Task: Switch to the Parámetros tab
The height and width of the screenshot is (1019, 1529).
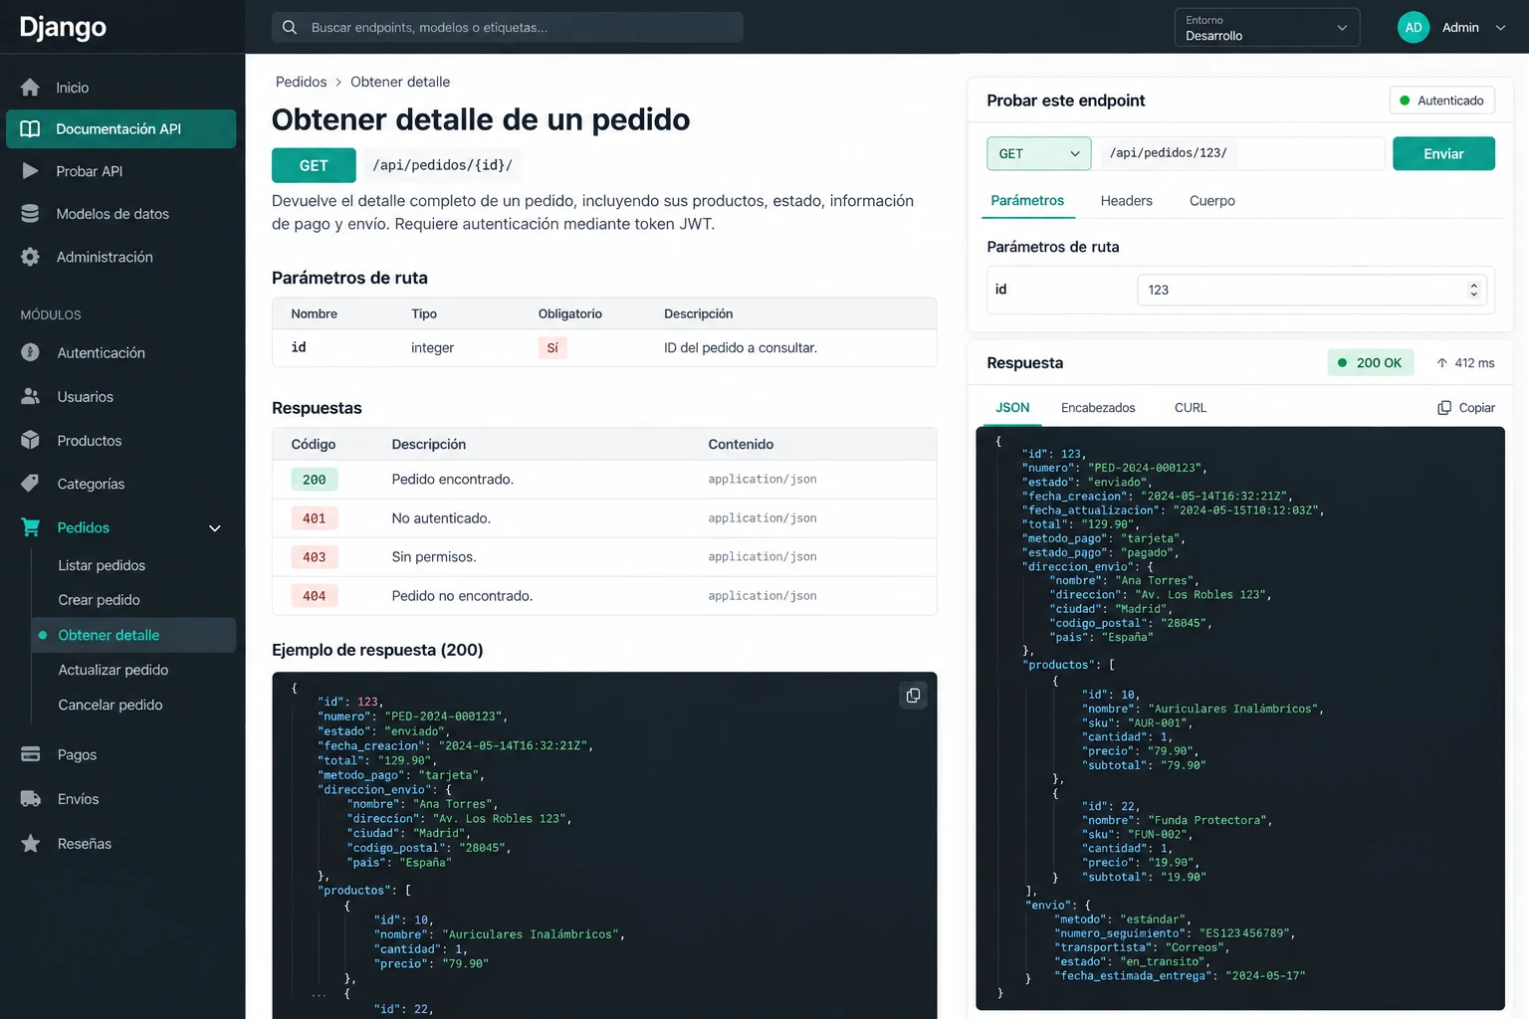Action: [x=1027, y=201]
